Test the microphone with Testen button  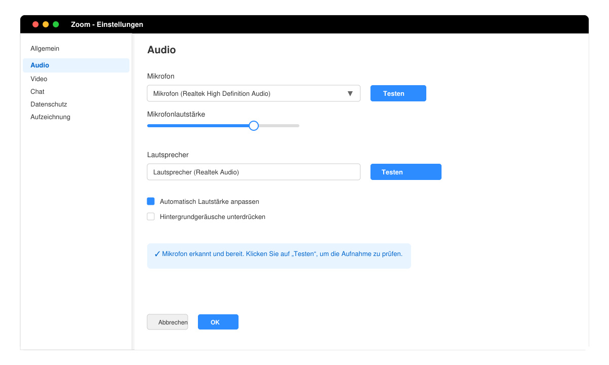point(398,93)
